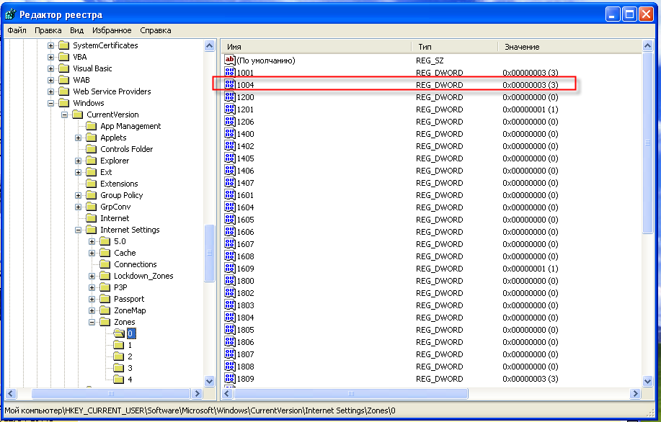This screenshot has height=422, width=661.
Task: Sort values by the Значение column header
Action: (570, 47)
